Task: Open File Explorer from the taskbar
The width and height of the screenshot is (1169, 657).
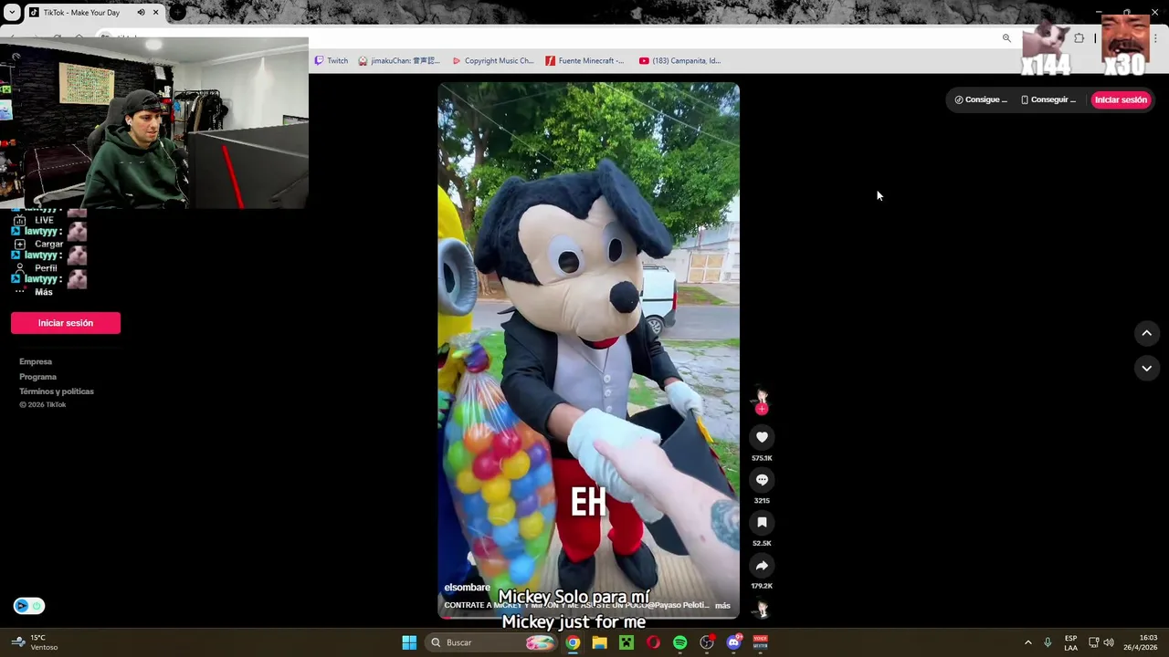Action: [599, 642]
